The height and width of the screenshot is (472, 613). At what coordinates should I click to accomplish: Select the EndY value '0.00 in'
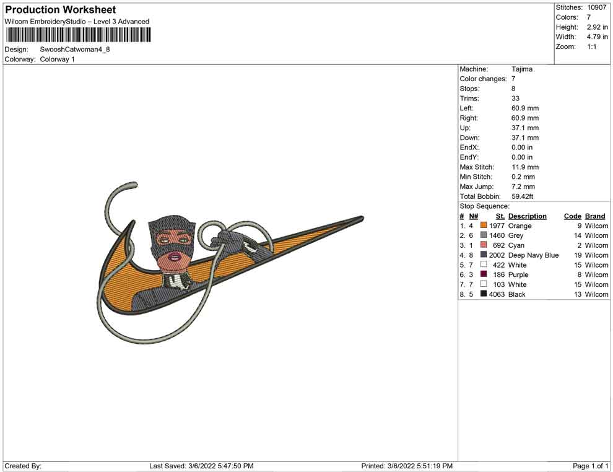pyautogui.click(x=522, y=157)
